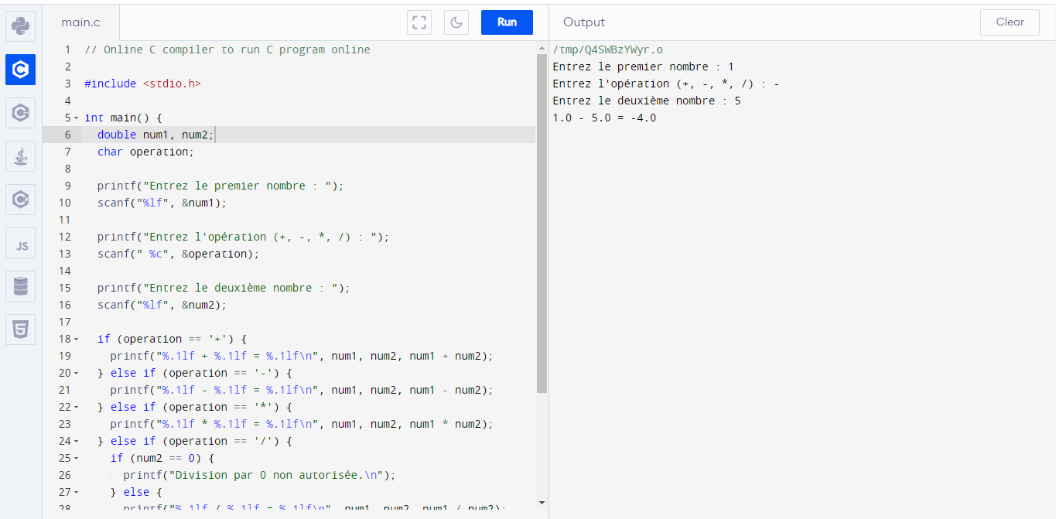Image resolution: width=1056 pixels, height=519 pixels.
Task: Select the main.c file tab
Action: click(81, 22)
